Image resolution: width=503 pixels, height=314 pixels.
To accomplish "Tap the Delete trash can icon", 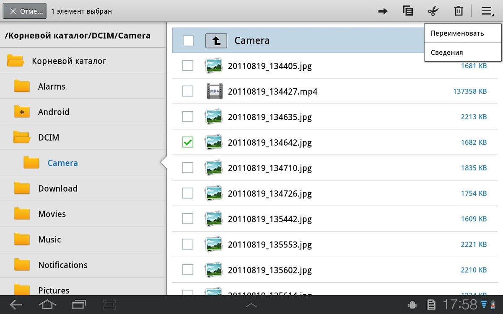I will click(459, 11).
